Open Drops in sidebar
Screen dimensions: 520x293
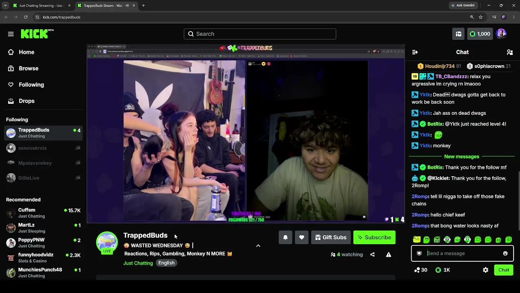tap(26, 101)
